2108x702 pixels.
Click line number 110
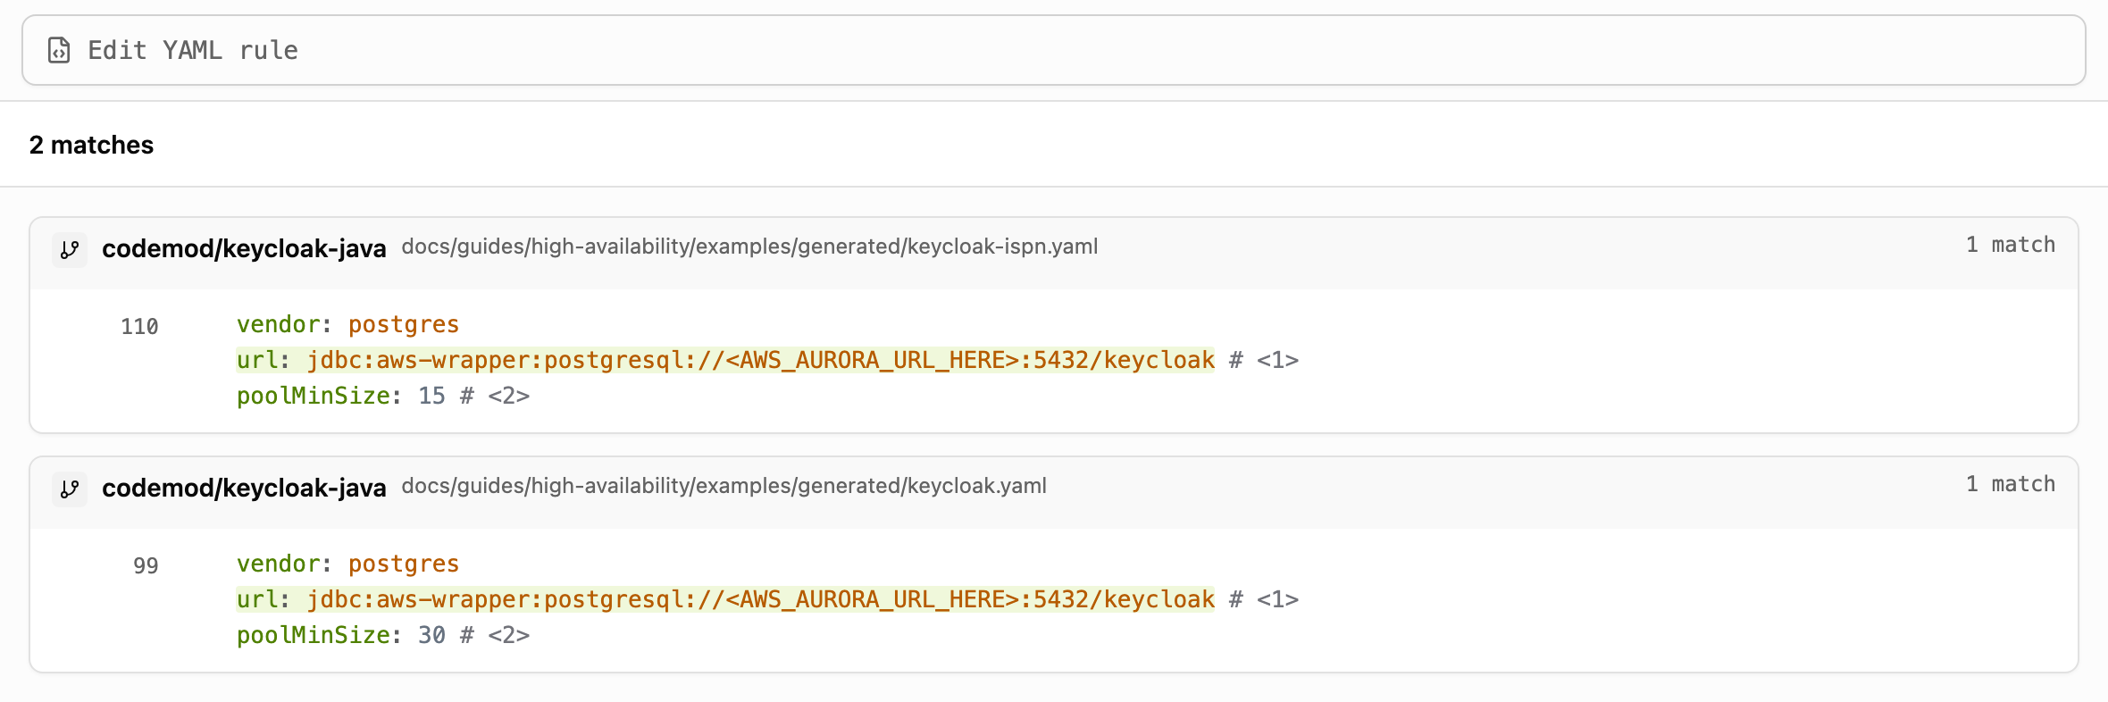(x=139, y=327)
